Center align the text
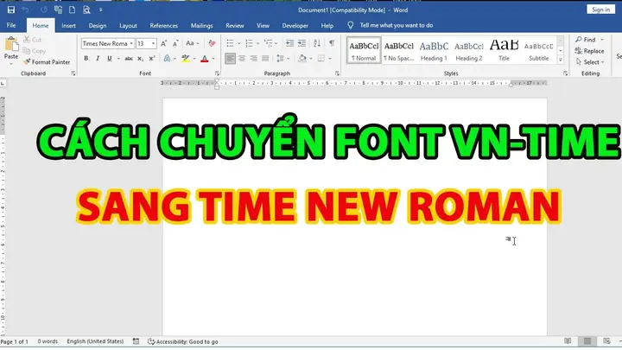This screenshot has width=622, height=350. point(242,59)
